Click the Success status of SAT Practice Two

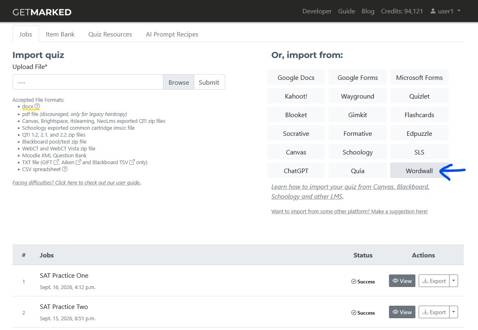click(363, 313)
